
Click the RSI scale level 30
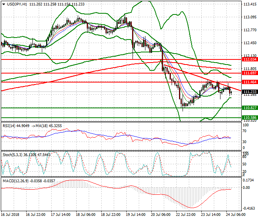click(244, 142)
